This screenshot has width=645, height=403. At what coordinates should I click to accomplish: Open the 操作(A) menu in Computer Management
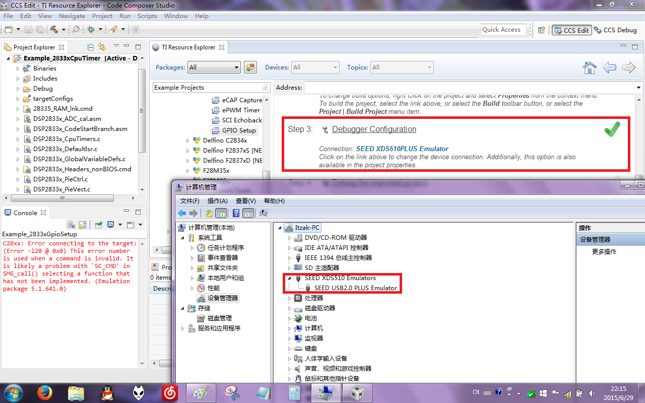click(218, 201)
